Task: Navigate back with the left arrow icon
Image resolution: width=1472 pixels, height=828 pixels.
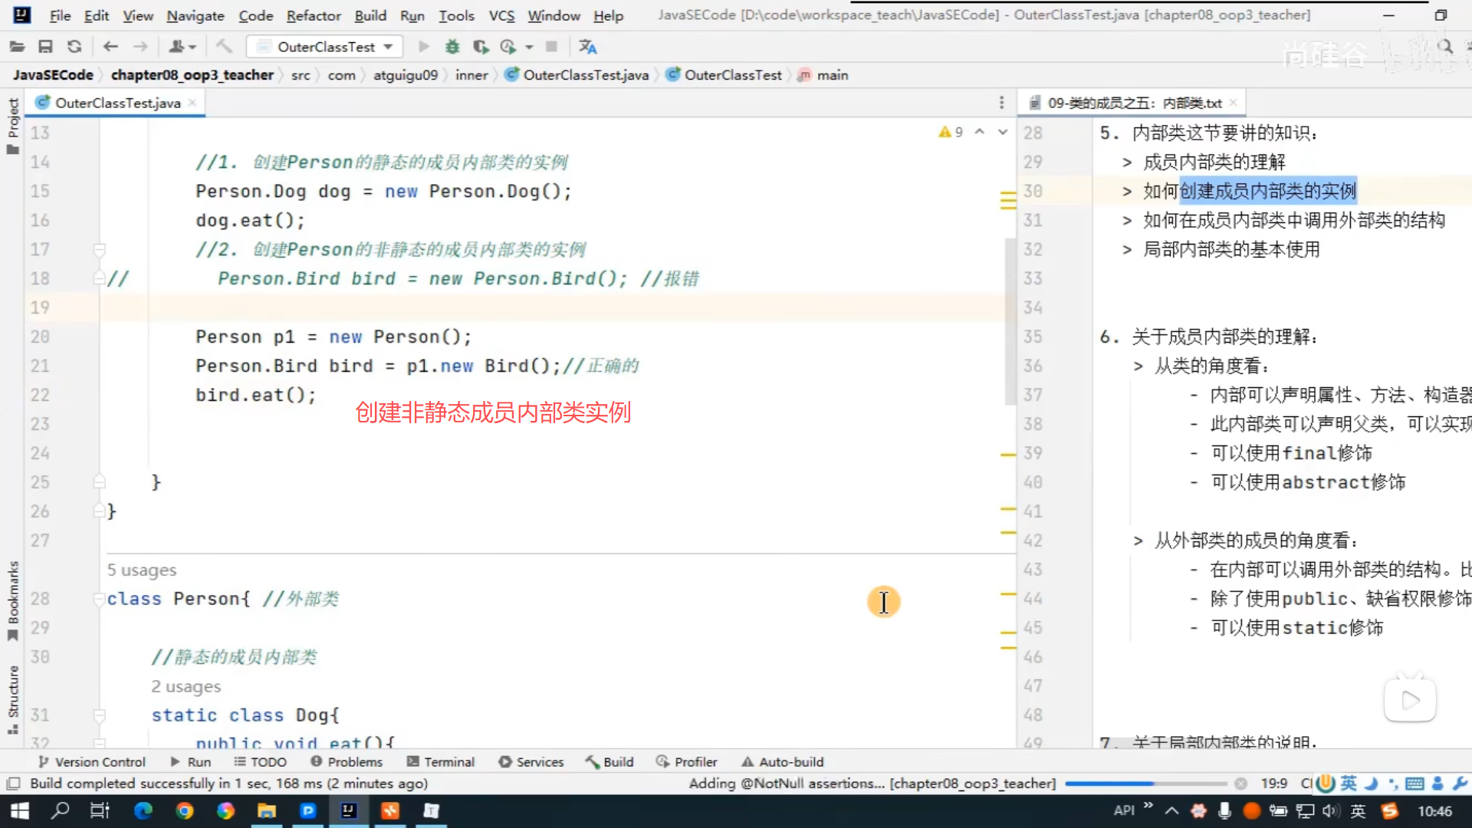Action: [110, 47]
